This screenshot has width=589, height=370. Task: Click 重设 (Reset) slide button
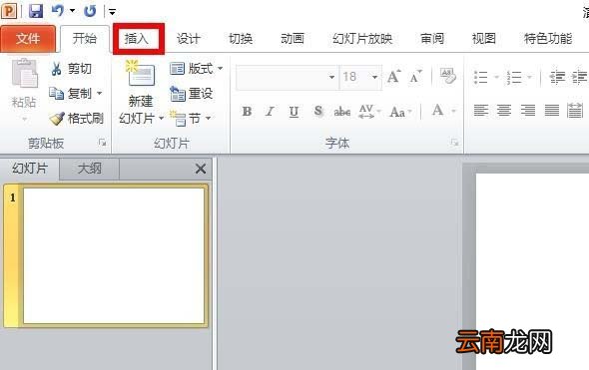tap(192, 94)
